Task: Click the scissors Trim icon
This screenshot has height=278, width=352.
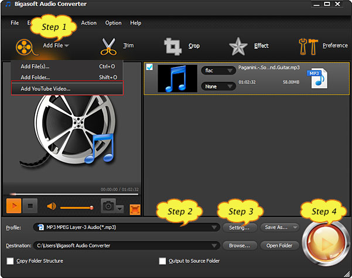Action: tap(108, 47)
